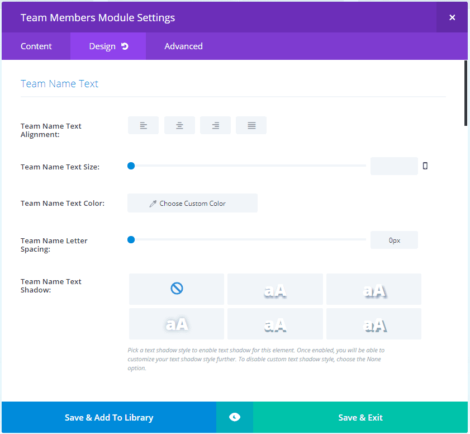Click the Team Name Letter Spacing slider handle
The height and width of the screenshot is (434, 470).
(131, 239)
